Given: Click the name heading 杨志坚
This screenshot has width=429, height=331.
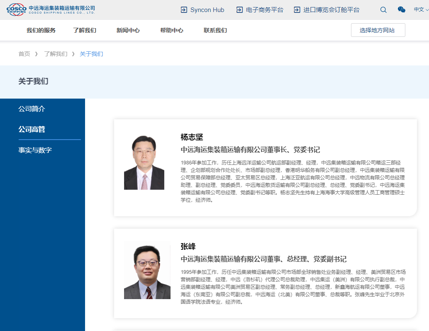Looking at the screenshot, I should [192, 137].
